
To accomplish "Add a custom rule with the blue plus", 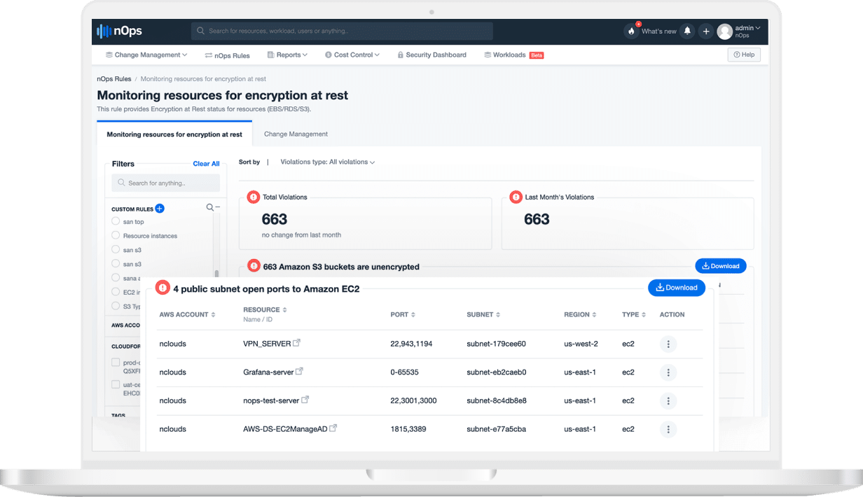I will pos(160,208).
